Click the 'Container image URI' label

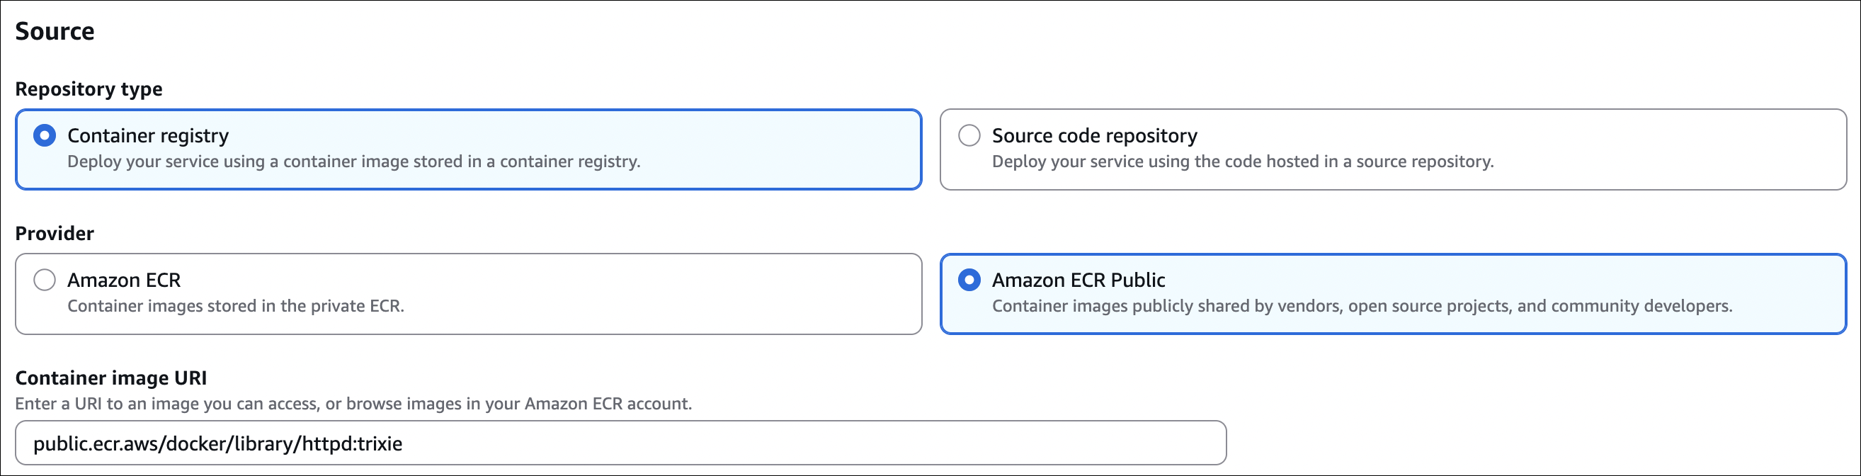[x=111, y=378]
